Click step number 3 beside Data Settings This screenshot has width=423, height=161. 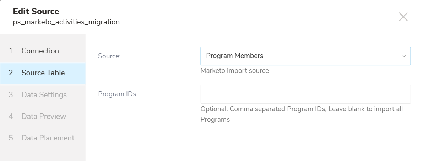(x=11, y=95)
